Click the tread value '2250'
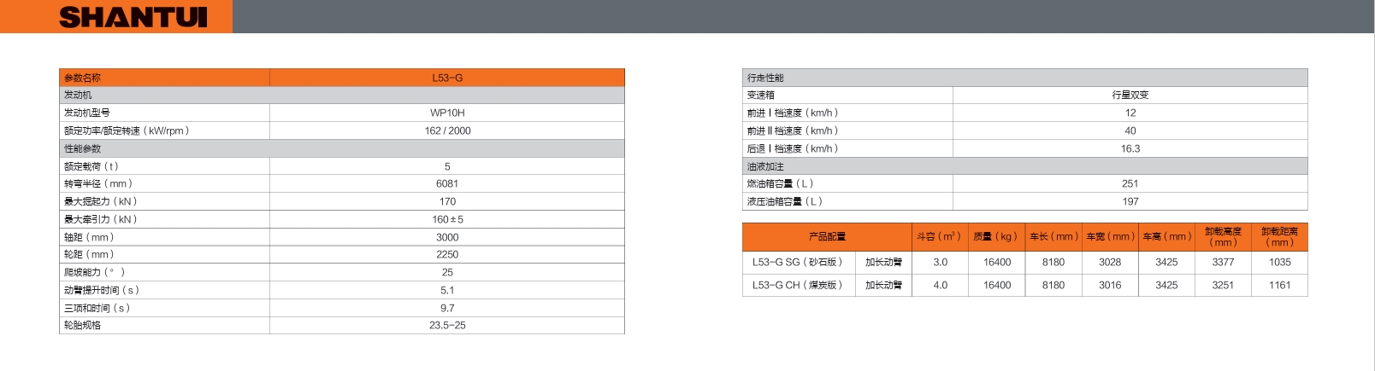1375x371 pixels. pos(447,254)
